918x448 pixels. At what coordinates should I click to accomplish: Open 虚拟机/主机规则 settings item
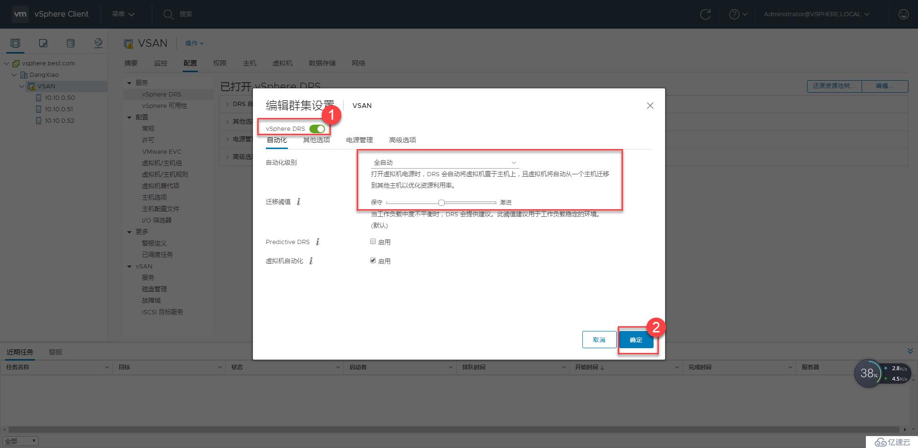[x=165, y=174]
